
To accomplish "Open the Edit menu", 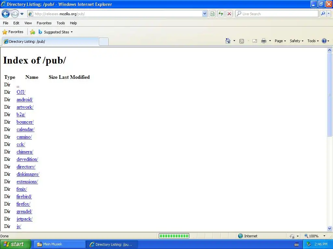I will (x=16, y=23).
